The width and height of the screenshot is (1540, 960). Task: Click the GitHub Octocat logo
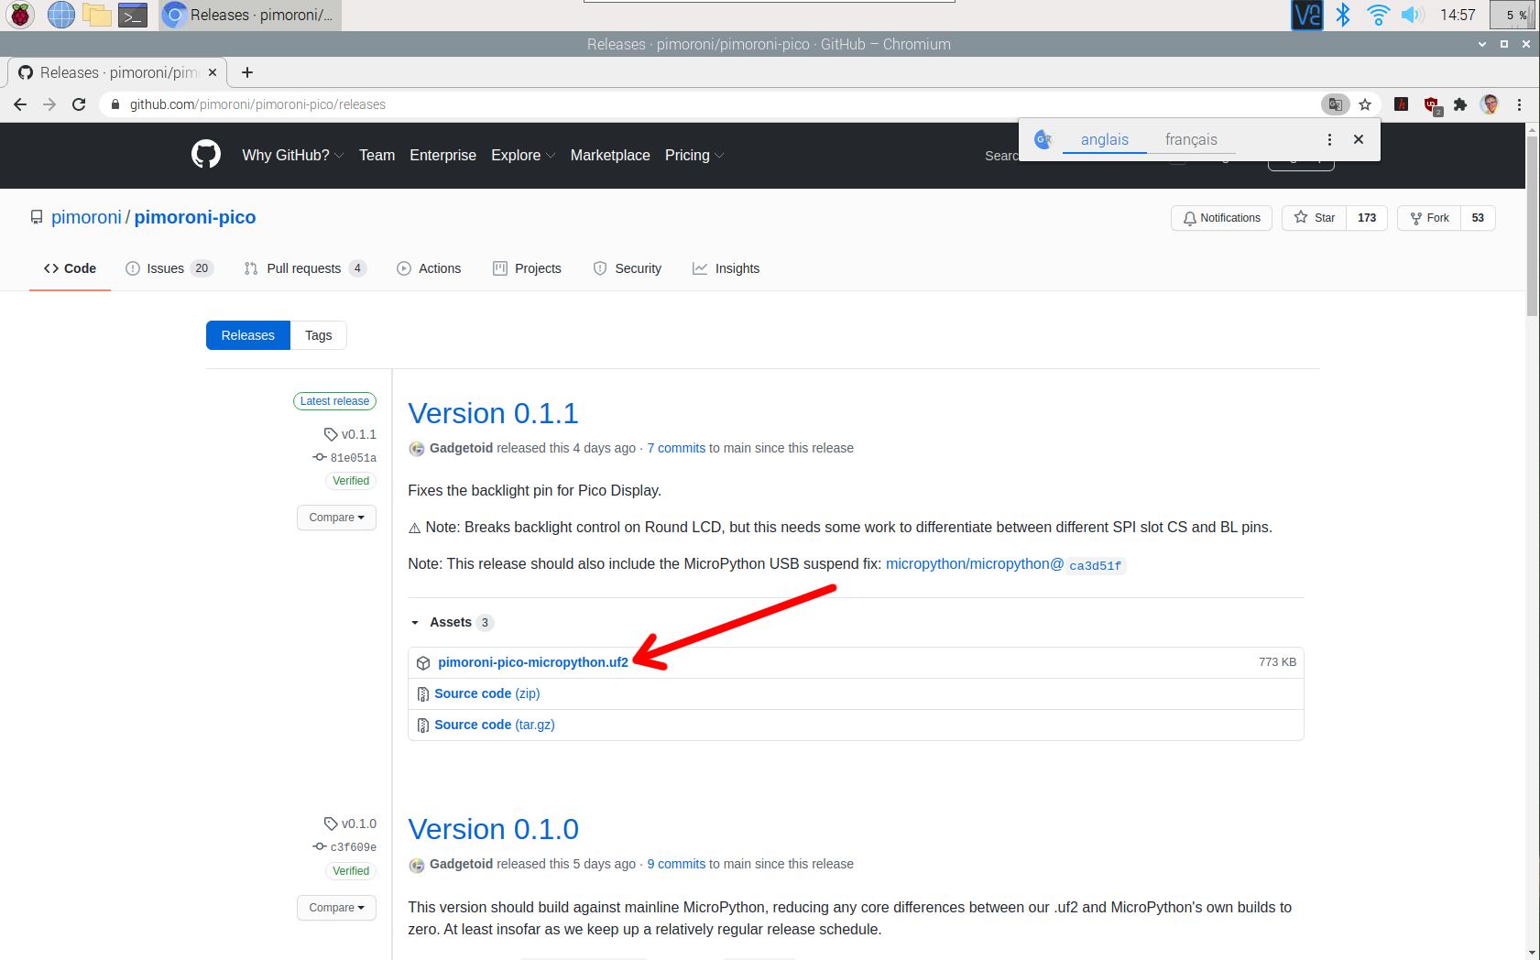pyautogui.click(x=206, y=154)
